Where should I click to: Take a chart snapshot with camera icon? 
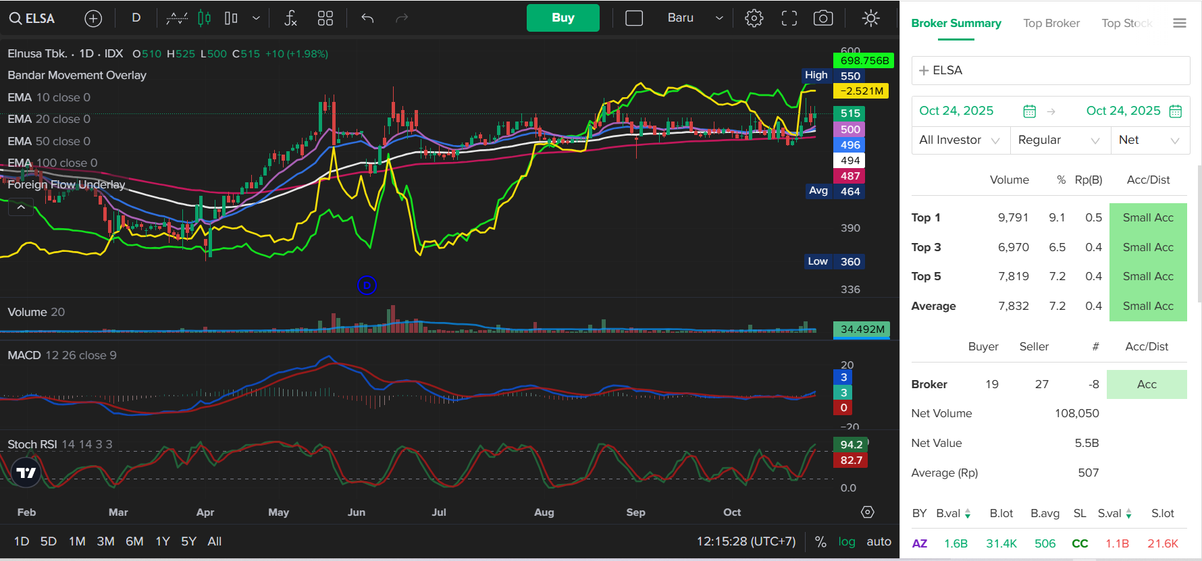(822, 18)
